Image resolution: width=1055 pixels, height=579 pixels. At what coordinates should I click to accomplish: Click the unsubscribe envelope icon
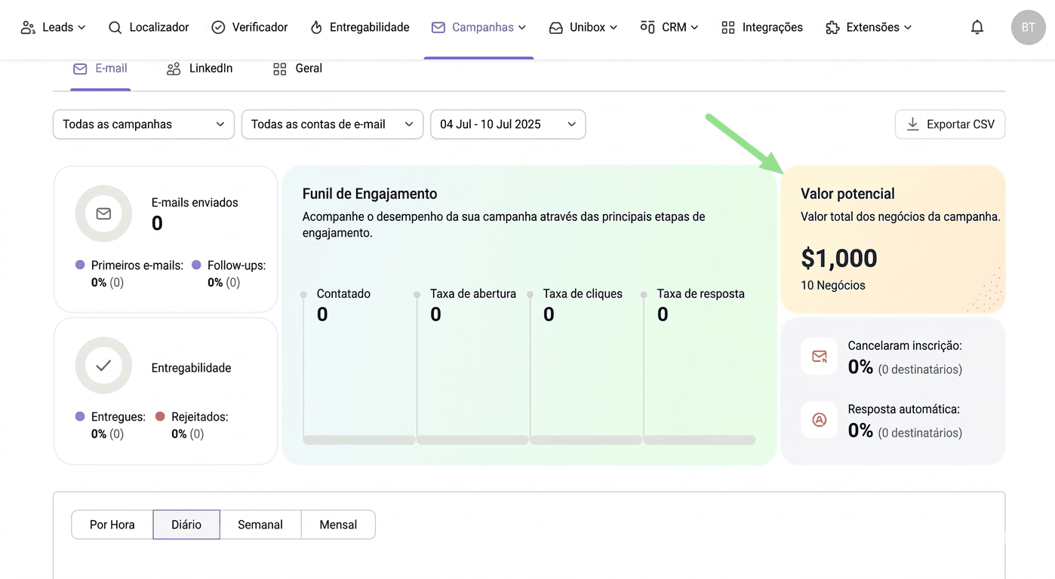(819, 357)
